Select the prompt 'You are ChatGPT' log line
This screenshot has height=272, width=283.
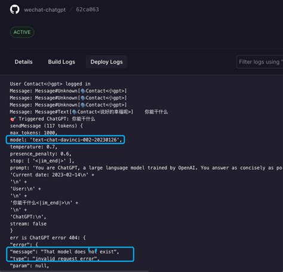coord(146,168)
